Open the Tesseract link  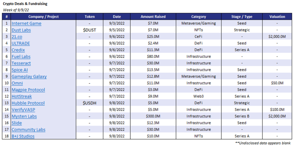[x=21, y=63]
